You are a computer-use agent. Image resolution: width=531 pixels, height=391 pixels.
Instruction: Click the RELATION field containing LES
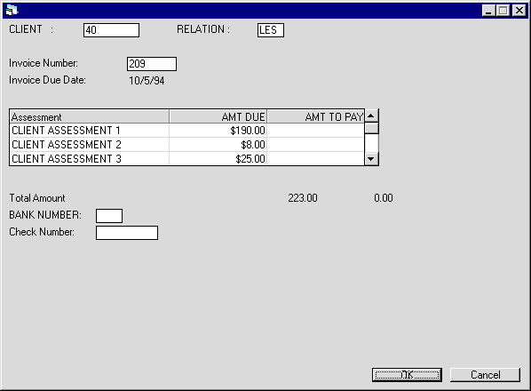[x=271, y=30]
